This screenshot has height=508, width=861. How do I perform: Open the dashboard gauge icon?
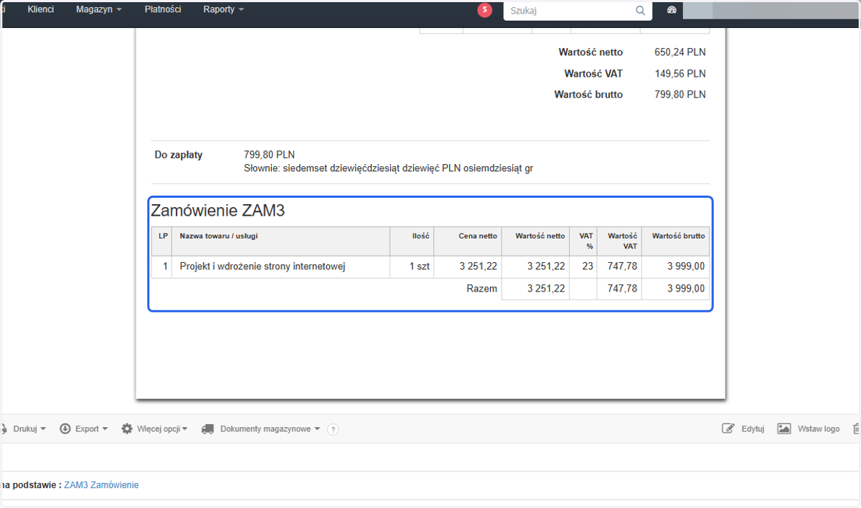pyautogui.click(x=672, y=11)
